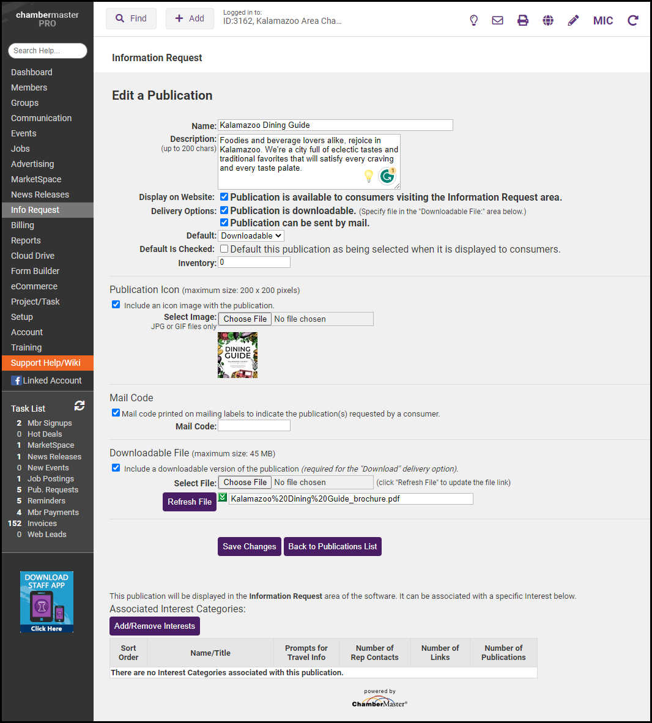Refresh the Task List with sync icon
This screenshot has width=652, height=723.
80,406
